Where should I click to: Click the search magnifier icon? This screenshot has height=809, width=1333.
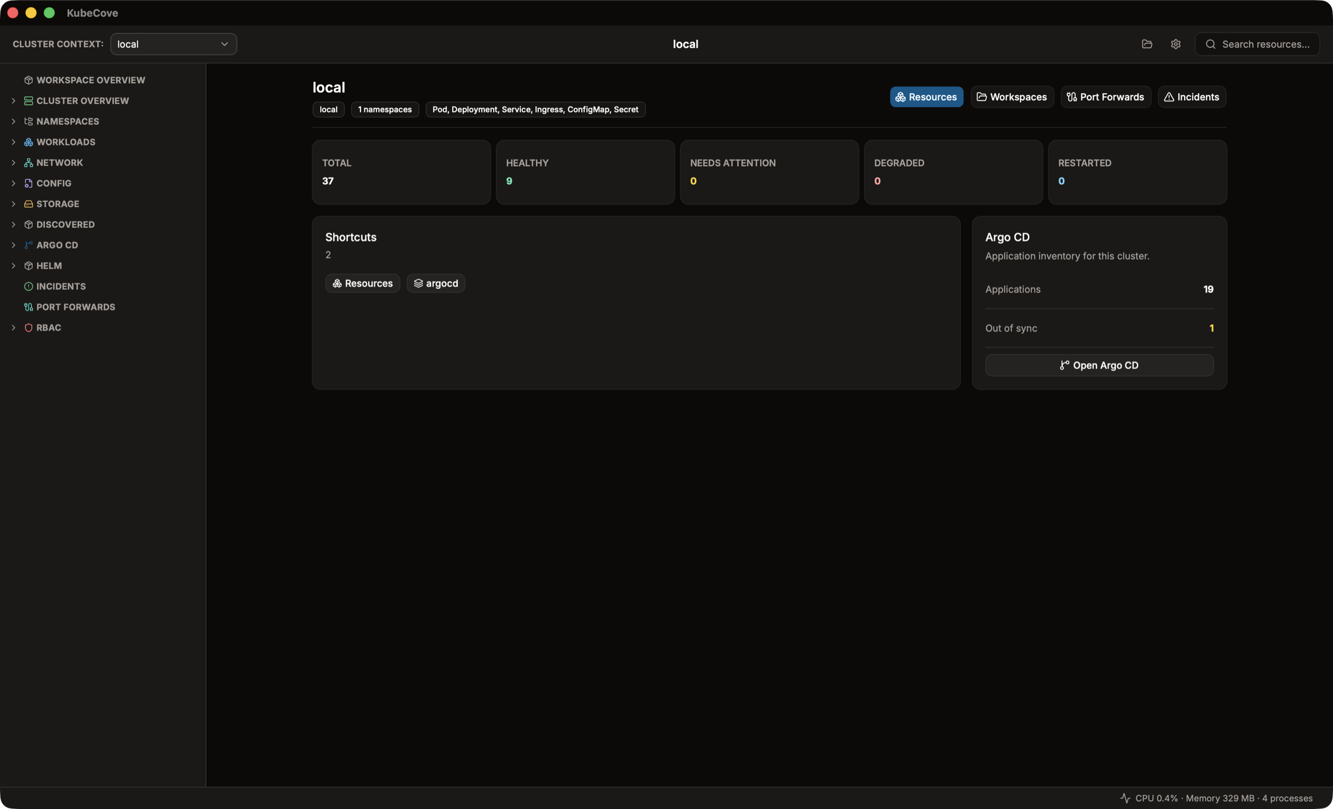1211,44
